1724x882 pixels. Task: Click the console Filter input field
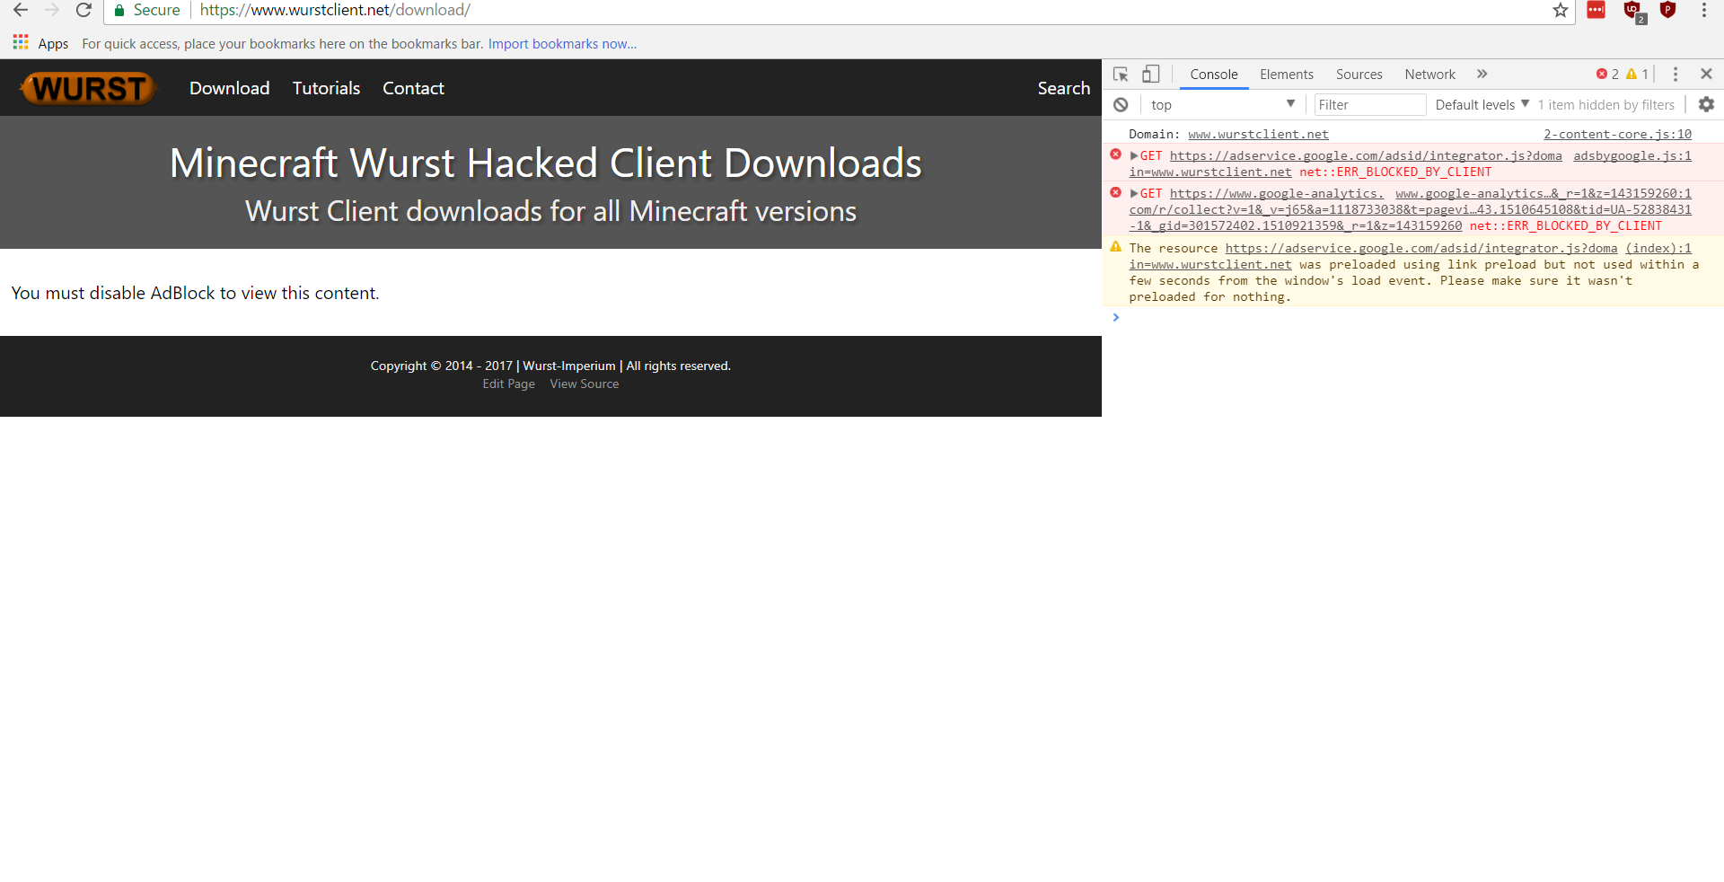1369,104
